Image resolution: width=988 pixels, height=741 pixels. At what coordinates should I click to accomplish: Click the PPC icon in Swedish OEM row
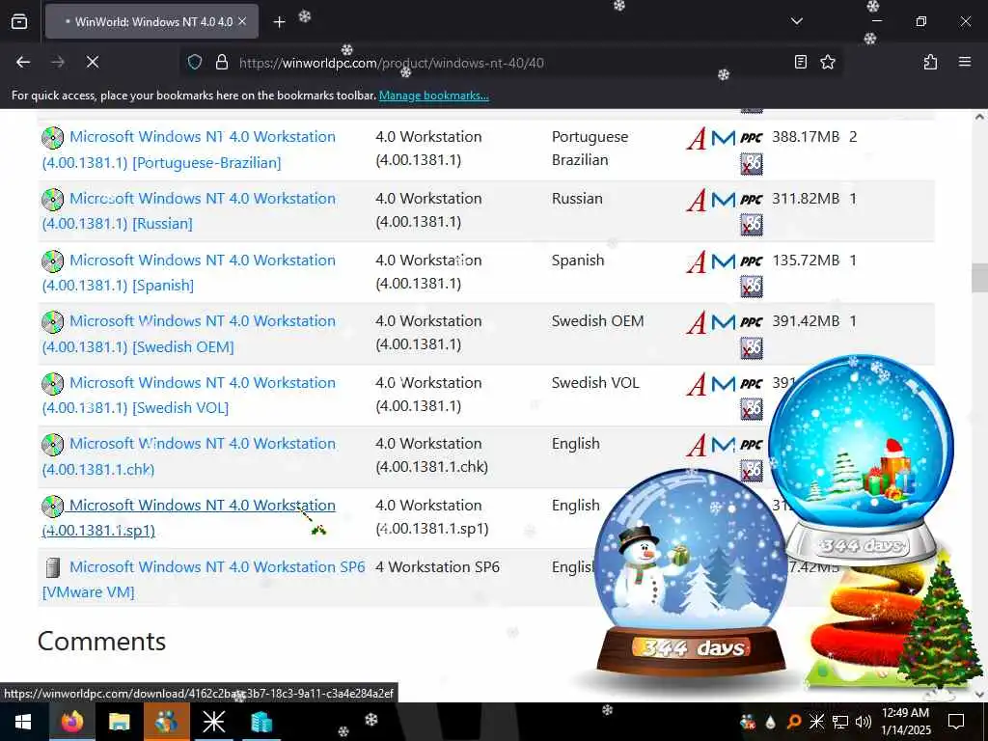751,322
